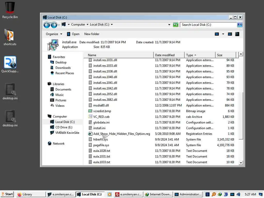
Task: Click the install.exe preview icon in details pane
Action: (x=53, y=45)
